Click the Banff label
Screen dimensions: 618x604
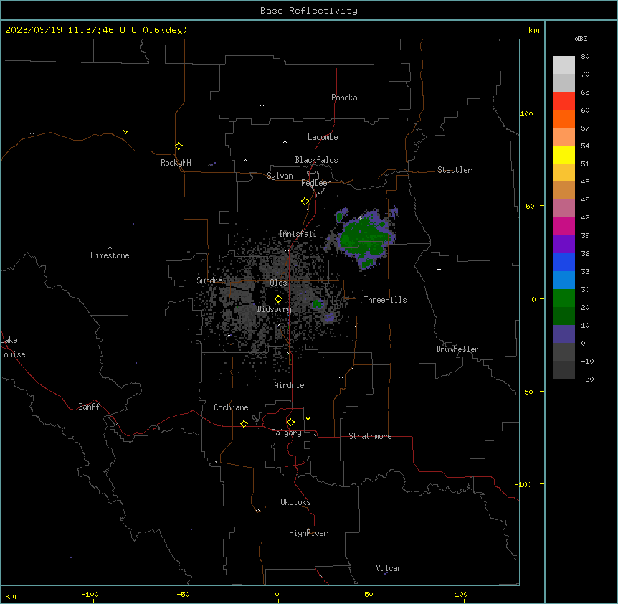(x=89, y=407)
